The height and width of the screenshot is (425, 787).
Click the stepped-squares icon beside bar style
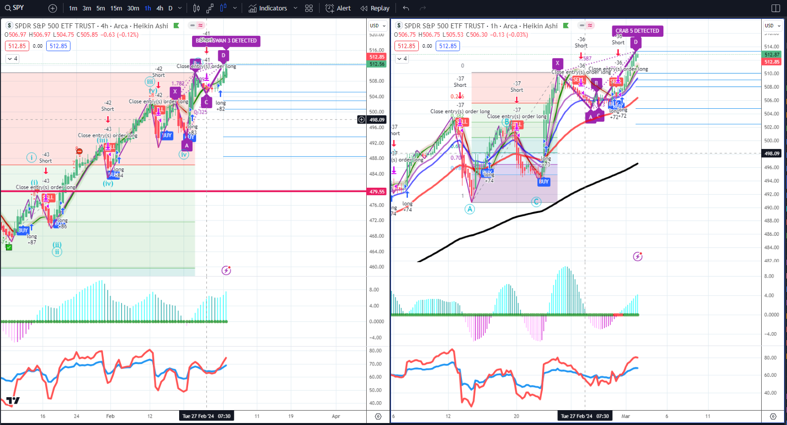(x=210, y=8)
